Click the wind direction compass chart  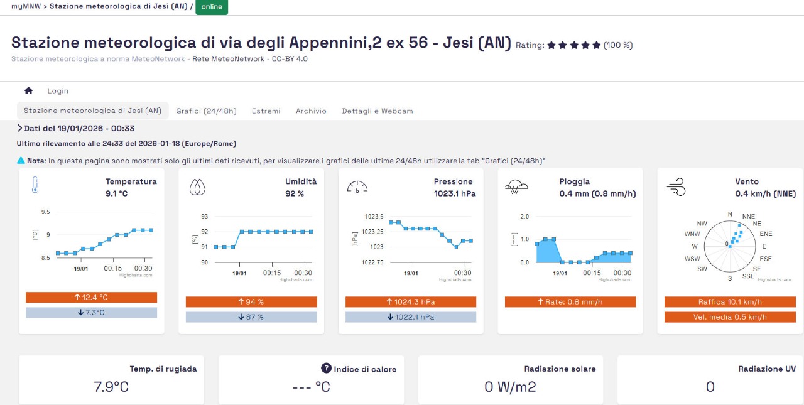coord(730,244)
